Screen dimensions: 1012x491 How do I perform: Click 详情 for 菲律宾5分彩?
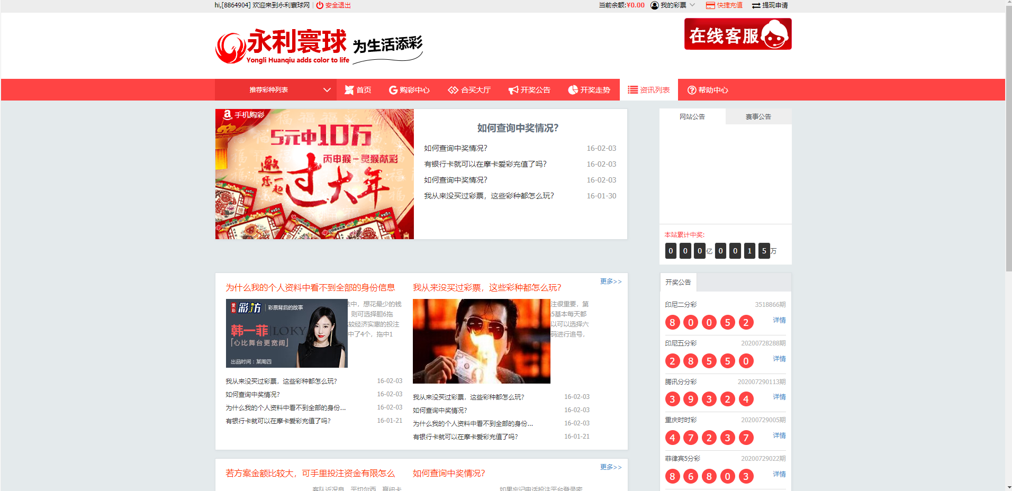tap(779, 474)
